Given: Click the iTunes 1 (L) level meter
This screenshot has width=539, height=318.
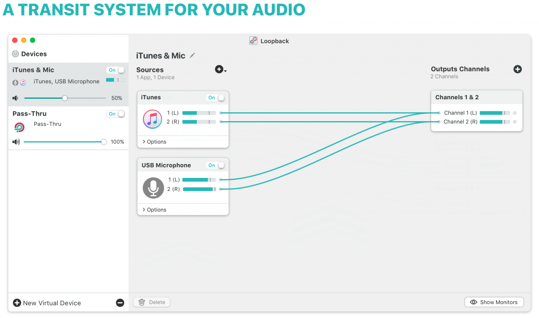Looking at the screenshot, I should coord(199,113).
